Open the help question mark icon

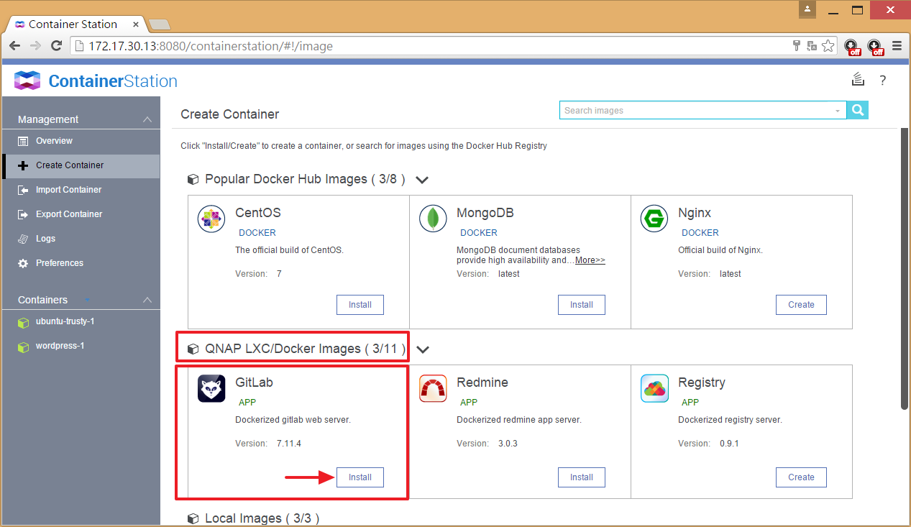point(882,81)
